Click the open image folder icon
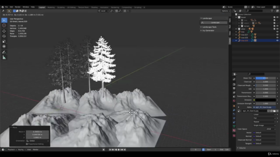 274,111
